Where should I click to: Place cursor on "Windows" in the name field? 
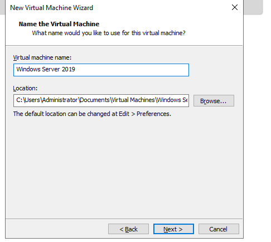[x=28, y=69]
